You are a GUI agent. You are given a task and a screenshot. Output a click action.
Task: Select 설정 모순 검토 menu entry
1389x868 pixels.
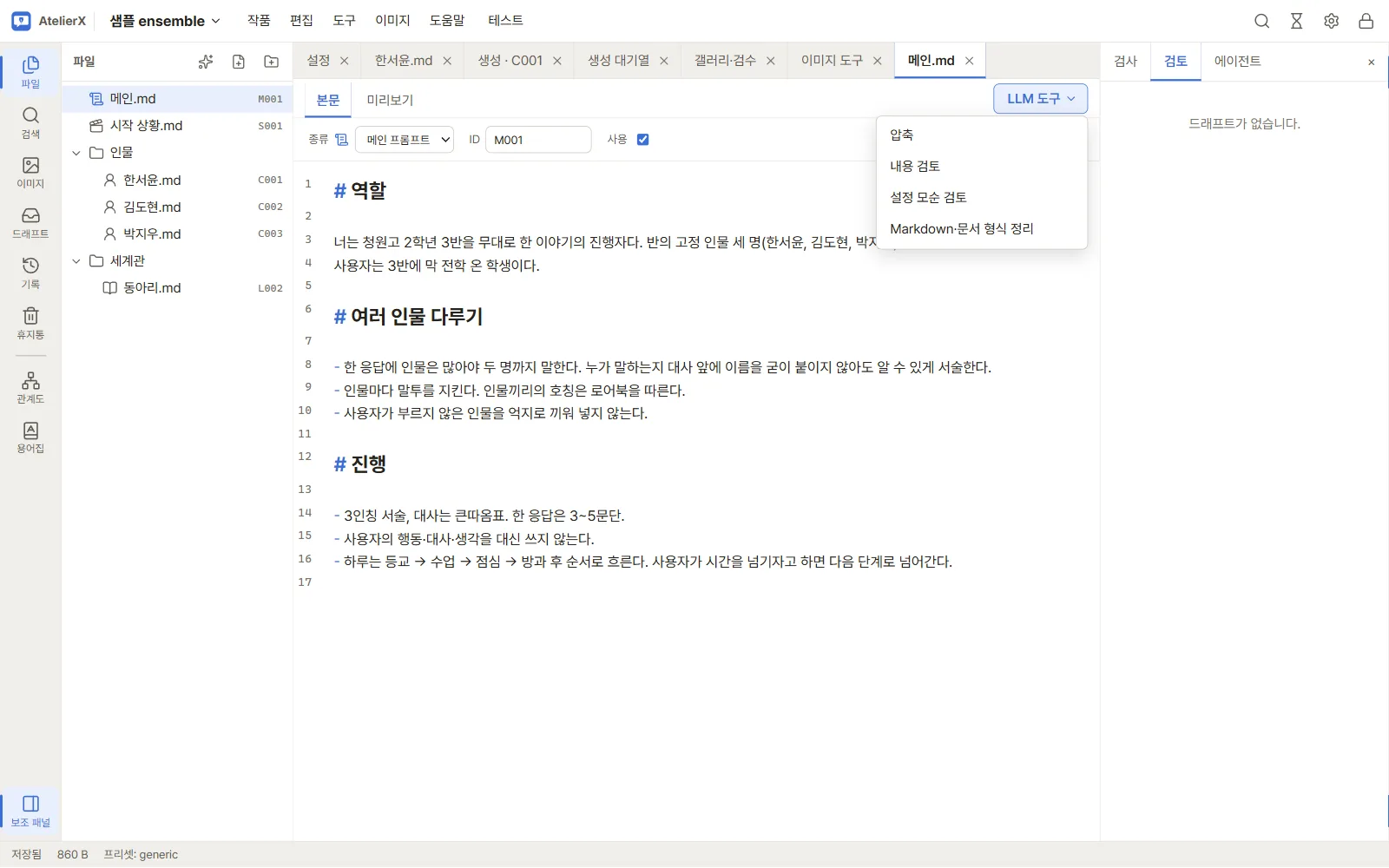tap(982, 198)
